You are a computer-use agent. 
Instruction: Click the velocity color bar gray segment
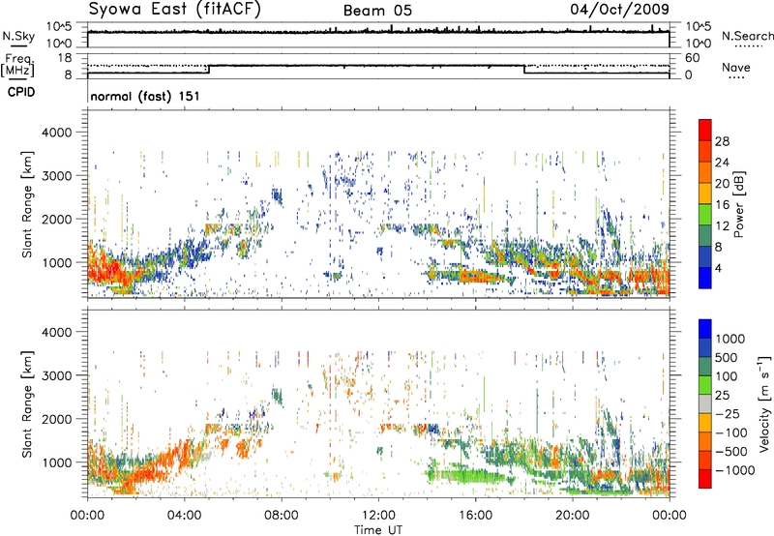pos(705,403)
